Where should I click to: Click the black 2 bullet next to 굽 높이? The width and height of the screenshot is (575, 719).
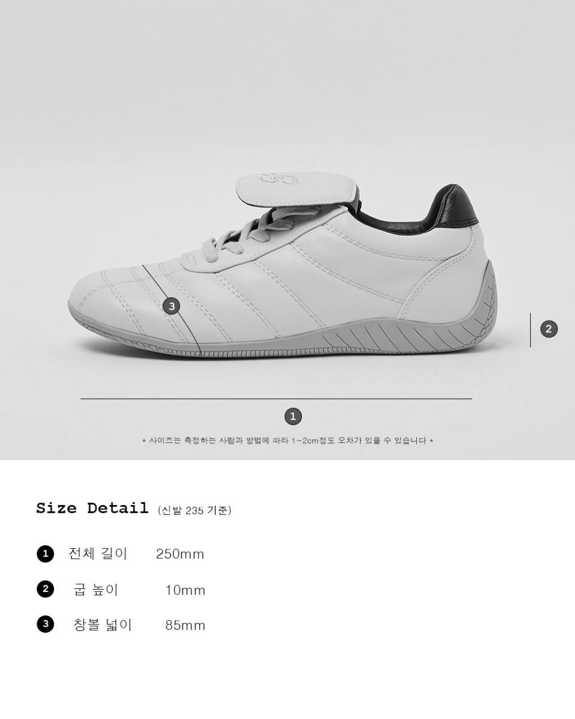coord(45,589)
